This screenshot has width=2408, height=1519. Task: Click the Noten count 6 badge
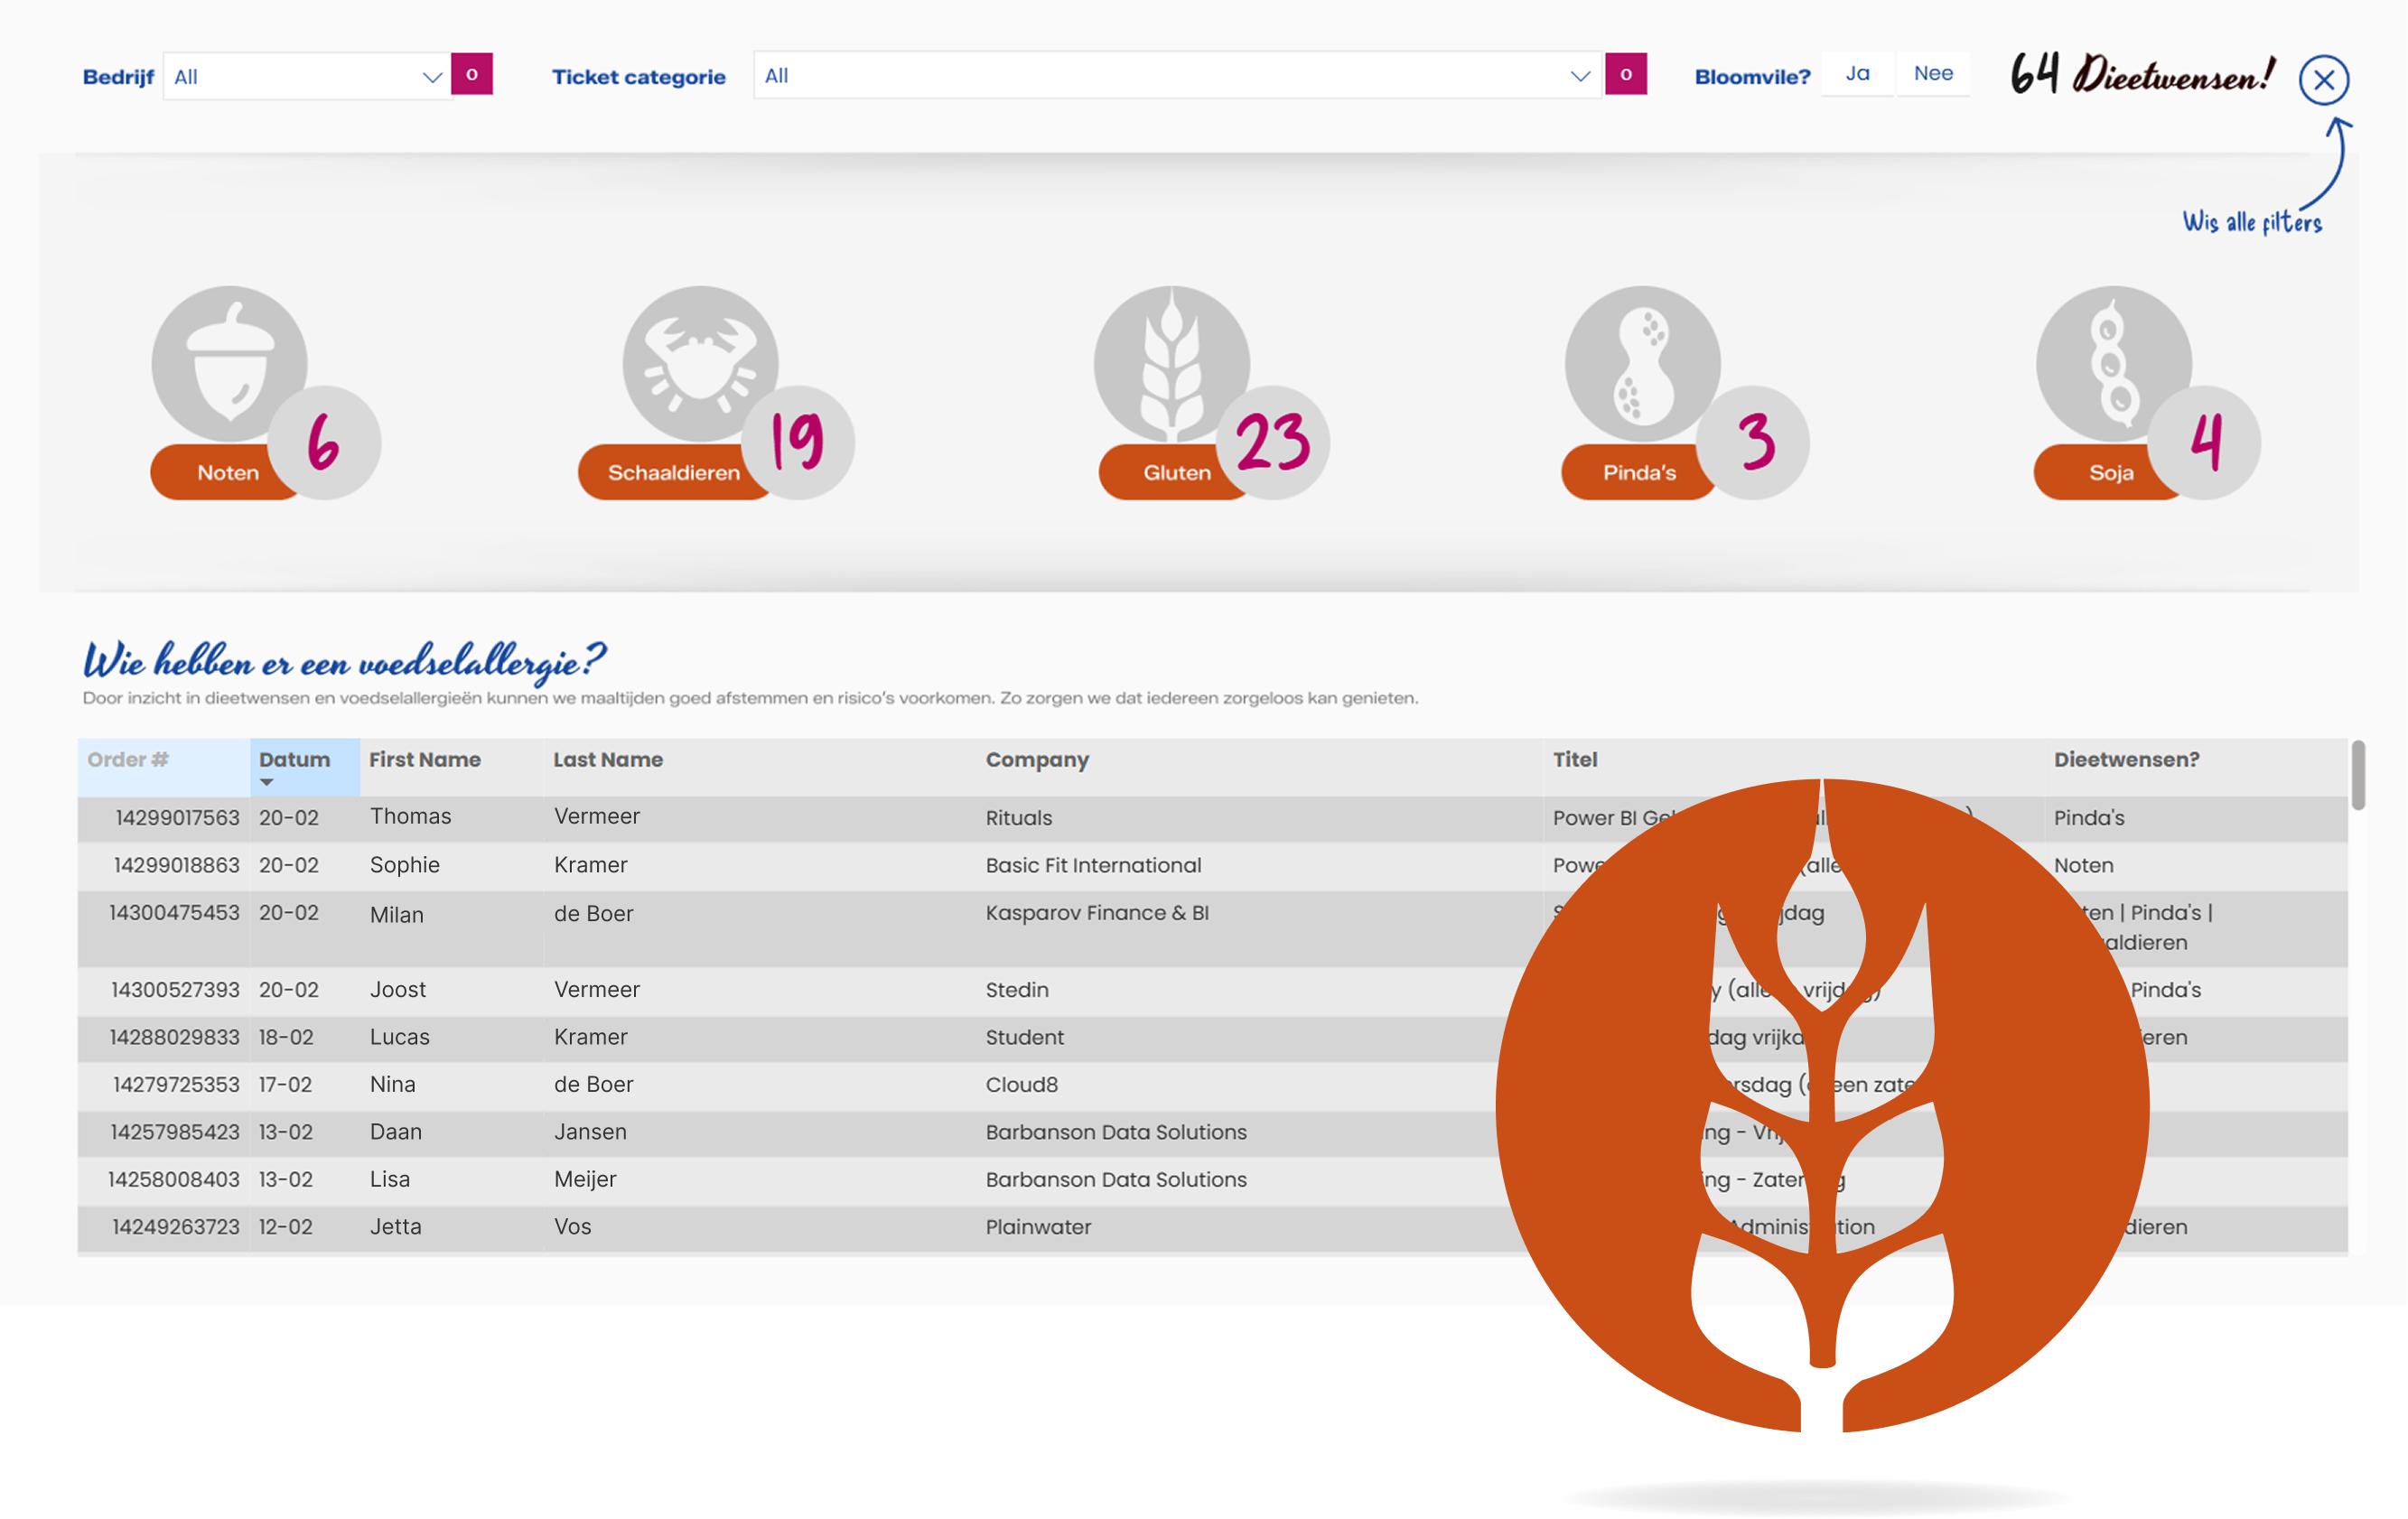tap(324, 442)
